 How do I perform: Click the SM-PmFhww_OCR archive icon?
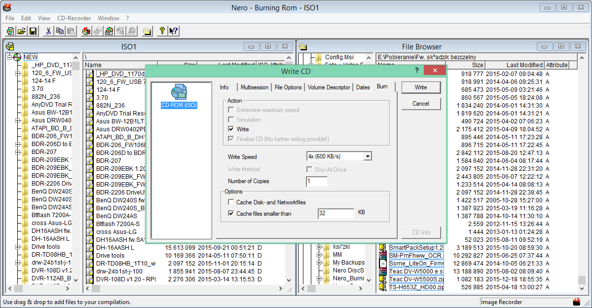point(383,255)
